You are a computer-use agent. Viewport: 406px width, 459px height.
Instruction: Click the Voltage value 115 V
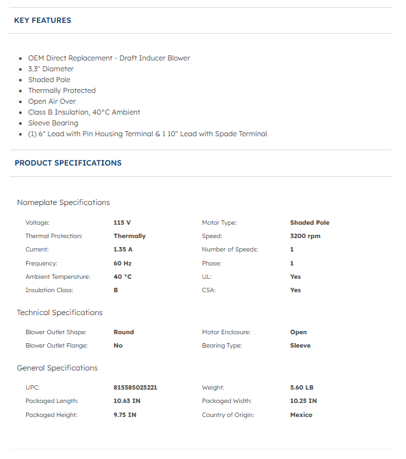coord(122,223)
